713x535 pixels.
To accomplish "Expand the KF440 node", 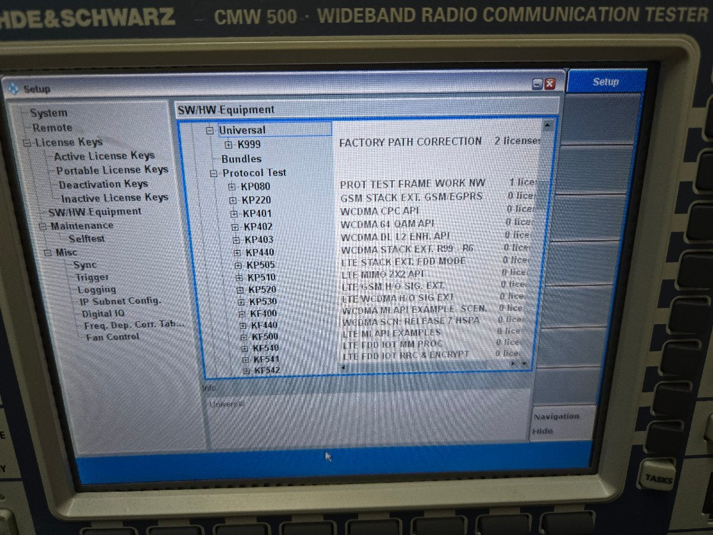I will (244, 325).
